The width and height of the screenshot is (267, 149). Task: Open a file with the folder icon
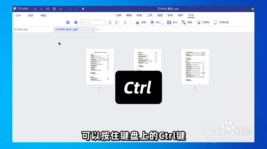pos(35,9)
